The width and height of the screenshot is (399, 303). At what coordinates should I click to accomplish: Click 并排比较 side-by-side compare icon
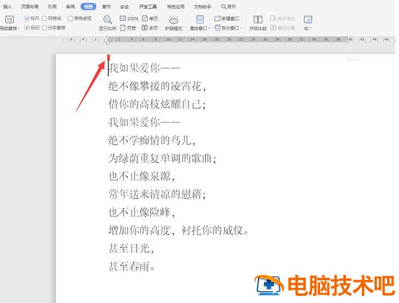tap(258, 22)
